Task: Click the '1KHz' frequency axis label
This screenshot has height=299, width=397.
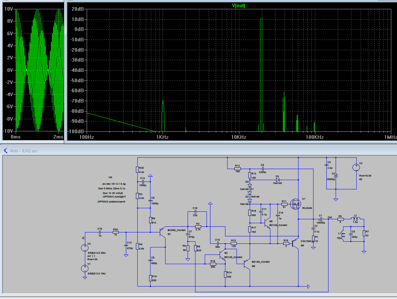Action: coord(162,137)
